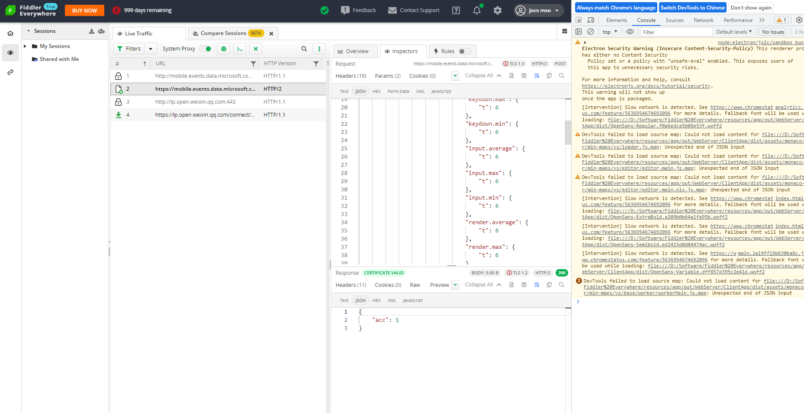Collapse the Sessions section header

tap(29, 31)
